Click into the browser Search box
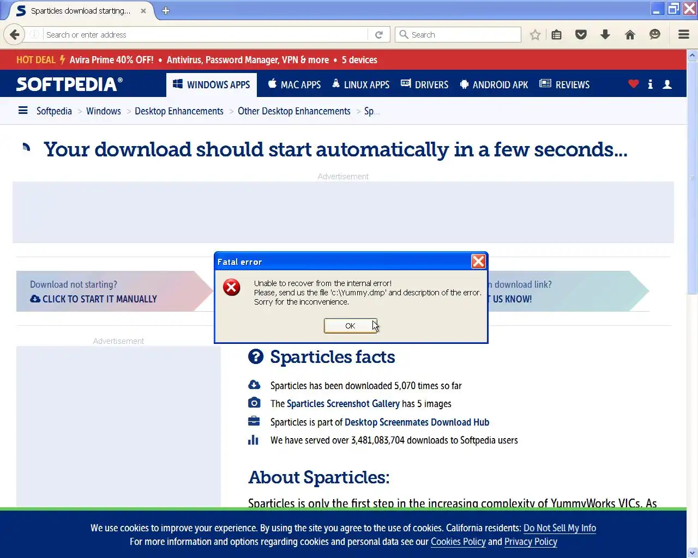The width and height of the screenshot is (698, 558). click(x=458, y=34)
